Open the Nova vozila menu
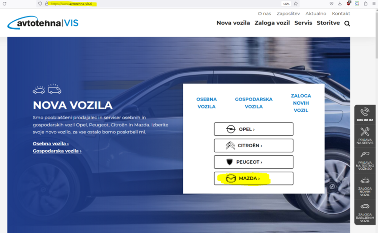378x233 pixels. (233, 23)
